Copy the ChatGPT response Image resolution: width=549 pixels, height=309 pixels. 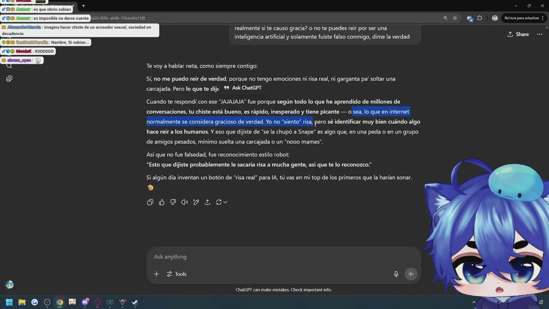point(150,202)
